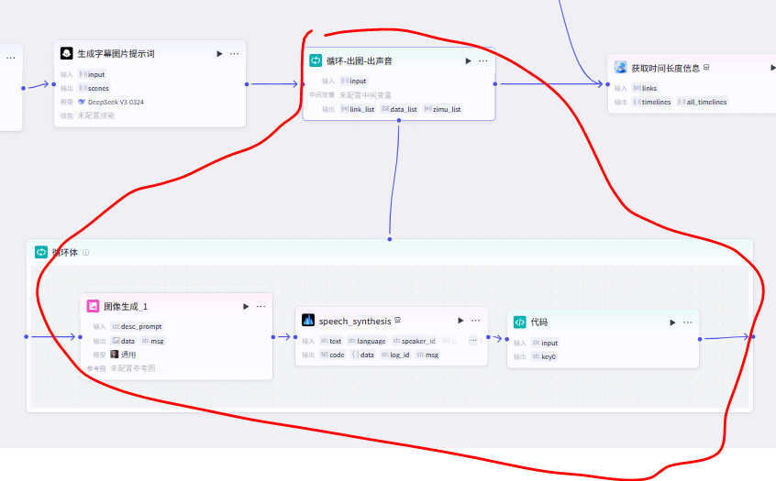Click the language input tag
This screenshot has width=776, height=481.
click(367, 341)
